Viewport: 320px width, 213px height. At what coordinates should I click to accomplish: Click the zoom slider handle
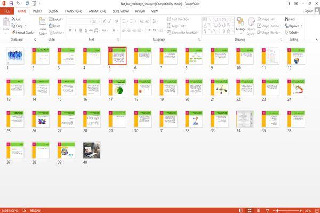pos(277,210)
